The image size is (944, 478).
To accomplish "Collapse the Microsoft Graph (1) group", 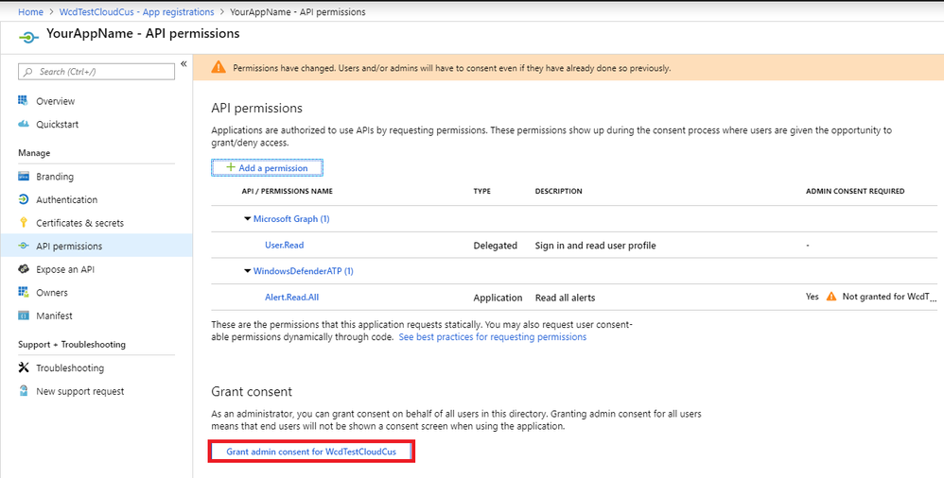I will click(248, 219).
